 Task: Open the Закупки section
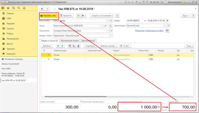19,29
